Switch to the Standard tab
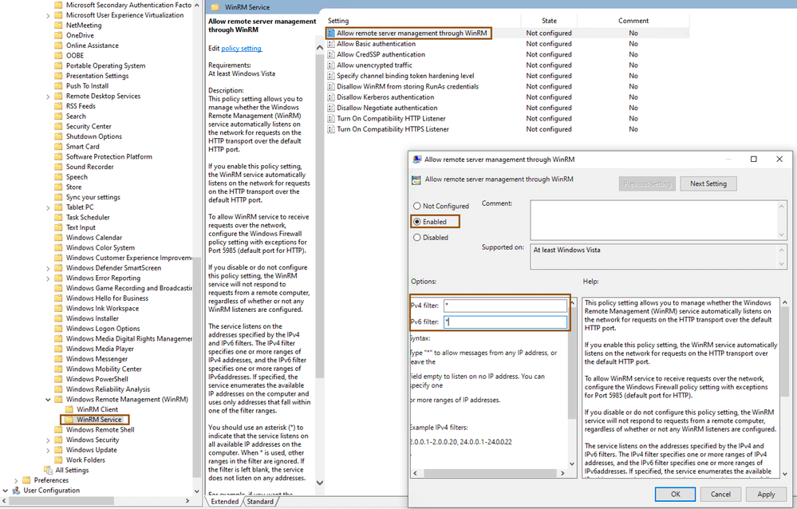 (x=260, y=501)
